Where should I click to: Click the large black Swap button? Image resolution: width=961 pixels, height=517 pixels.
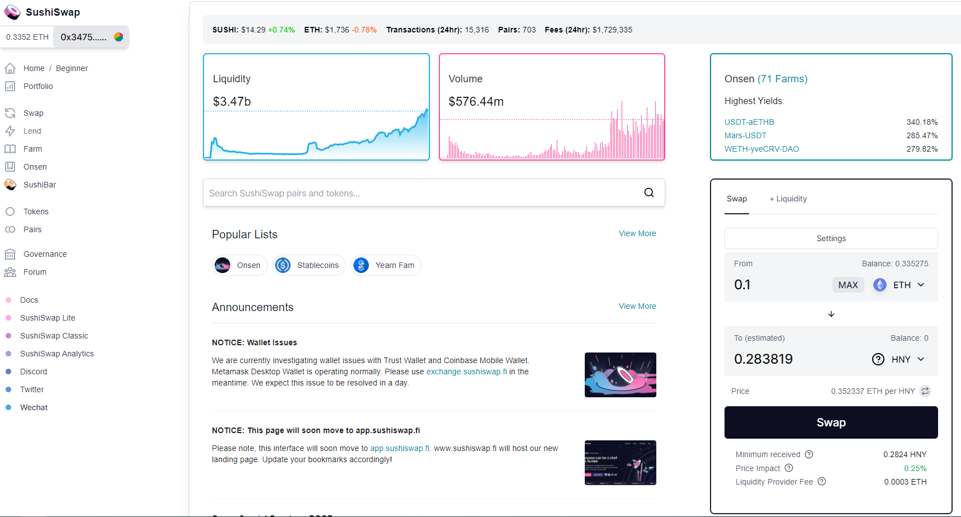click(x=831, y=422)
